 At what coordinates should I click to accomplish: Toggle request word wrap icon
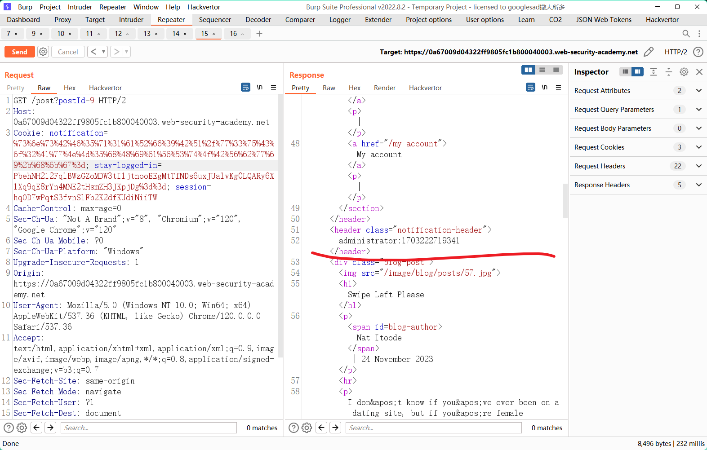tap(245, 87)
